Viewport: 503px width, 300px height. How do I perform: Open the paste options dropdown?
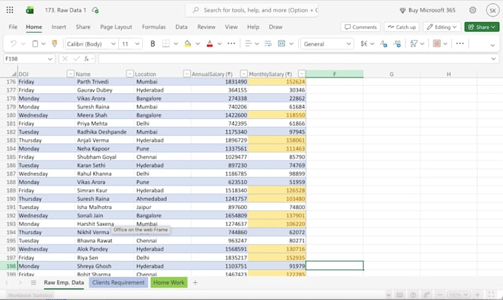pos(44,44)
